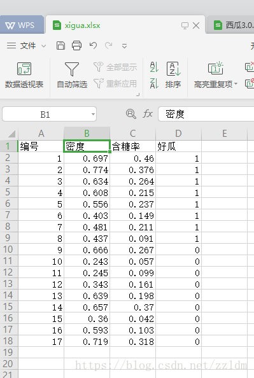Viewport: 254px width, 378px height.
Task: Expand the 高亮重复项 dropdown arrow
Action: pos(236,83)
